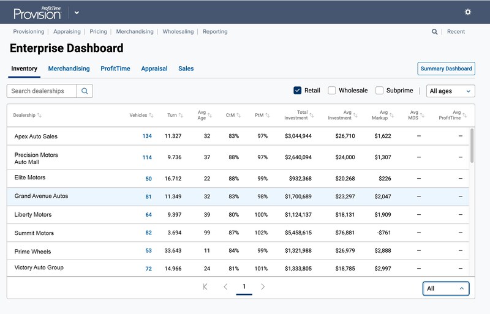Enable the Wholesale checkbox
The height and width of the screenshot is (314, 490).
pos(331,91)
